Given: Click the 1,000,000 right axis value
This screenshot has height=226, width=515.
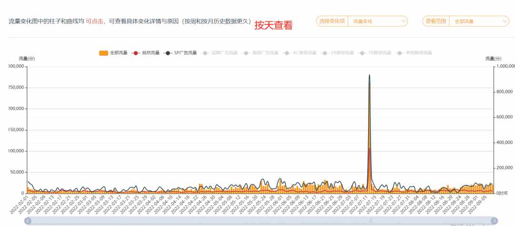Looking at the screenshot, I should [505, 66].
